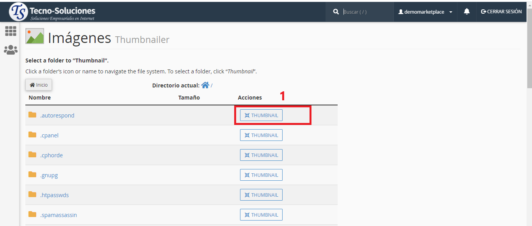Image resolution: width=532 pixels, height=226 pixels.
Task: Click the search magnifier icon
Action: (336, 12)
